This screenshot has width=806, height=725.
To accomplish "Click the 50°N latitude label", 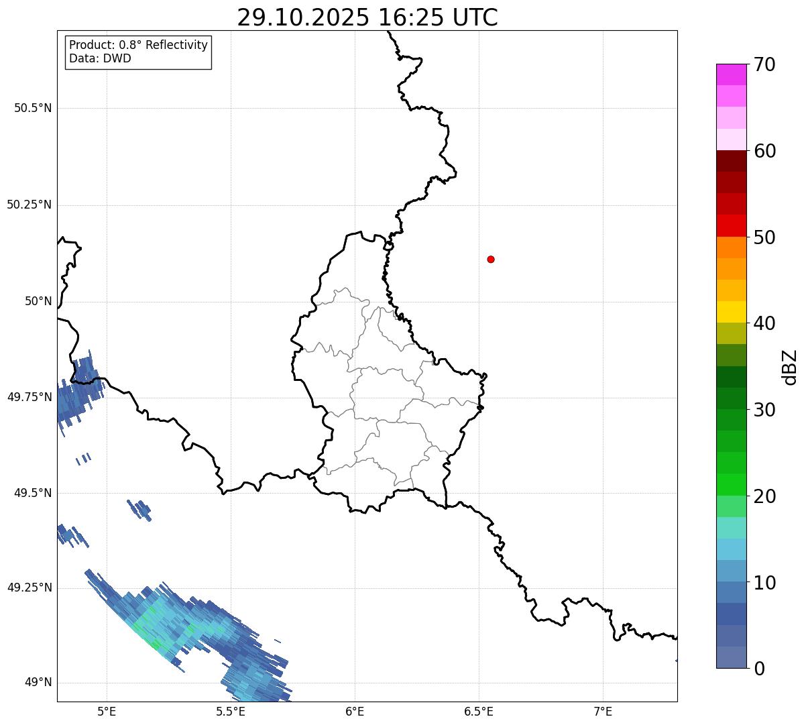I will point(38,301).
